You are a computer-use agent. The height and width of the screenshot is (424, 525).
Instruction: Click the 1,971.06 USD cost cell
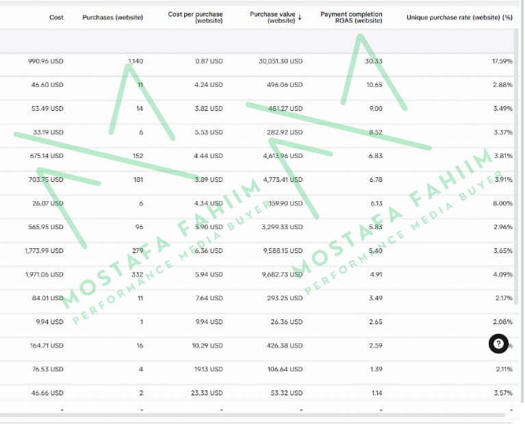[44, 274]
